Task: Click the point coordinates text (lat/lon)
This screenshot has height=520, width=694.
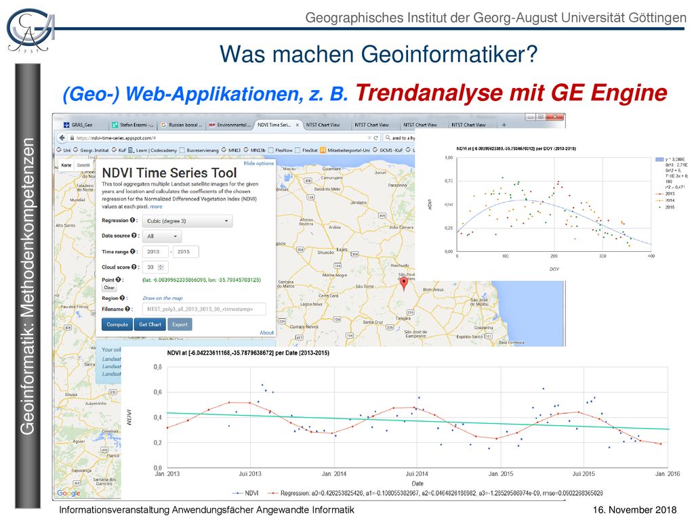Action: [x=201, y=280]
